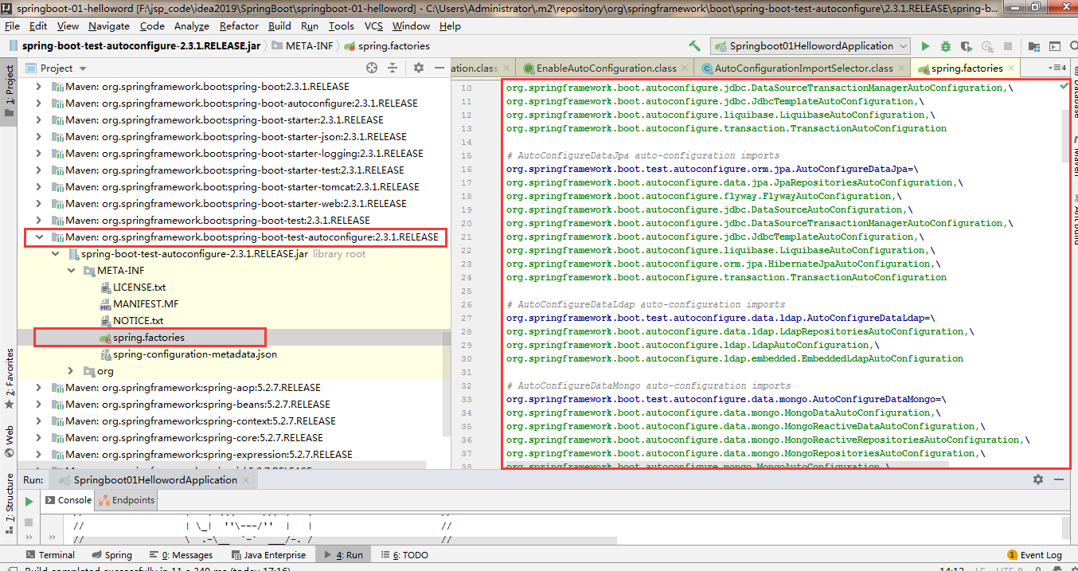1078x571 pixels.
Task: Collapse the spring-boot-test-autoconfigure Maven library node
Action: click(40, 237)
